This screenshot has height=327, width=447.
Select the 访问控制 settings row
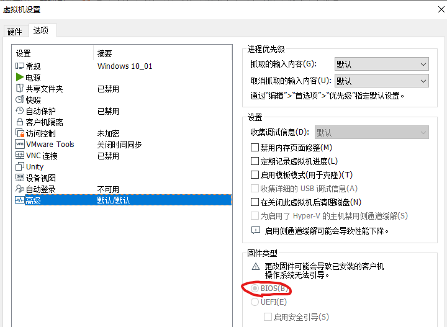pyautogui.click(x=123, y=133)
